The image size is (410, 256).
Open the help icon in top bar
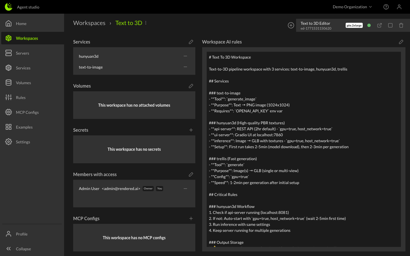(x=386, y=7)
